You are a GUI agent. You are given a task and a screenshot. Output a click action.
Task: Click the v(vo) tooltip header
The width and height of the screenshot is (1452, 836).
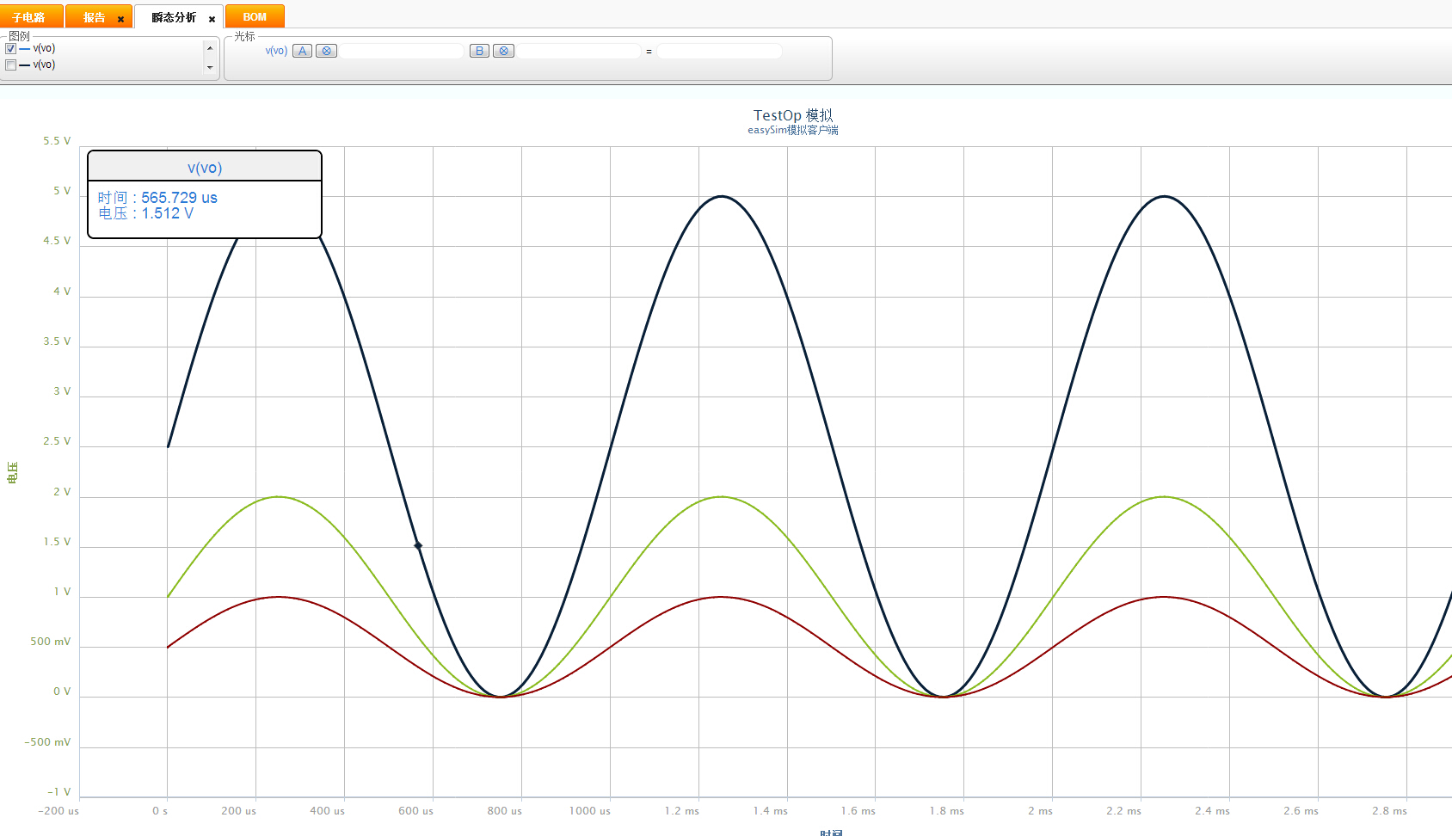click(x=205, y=168)
